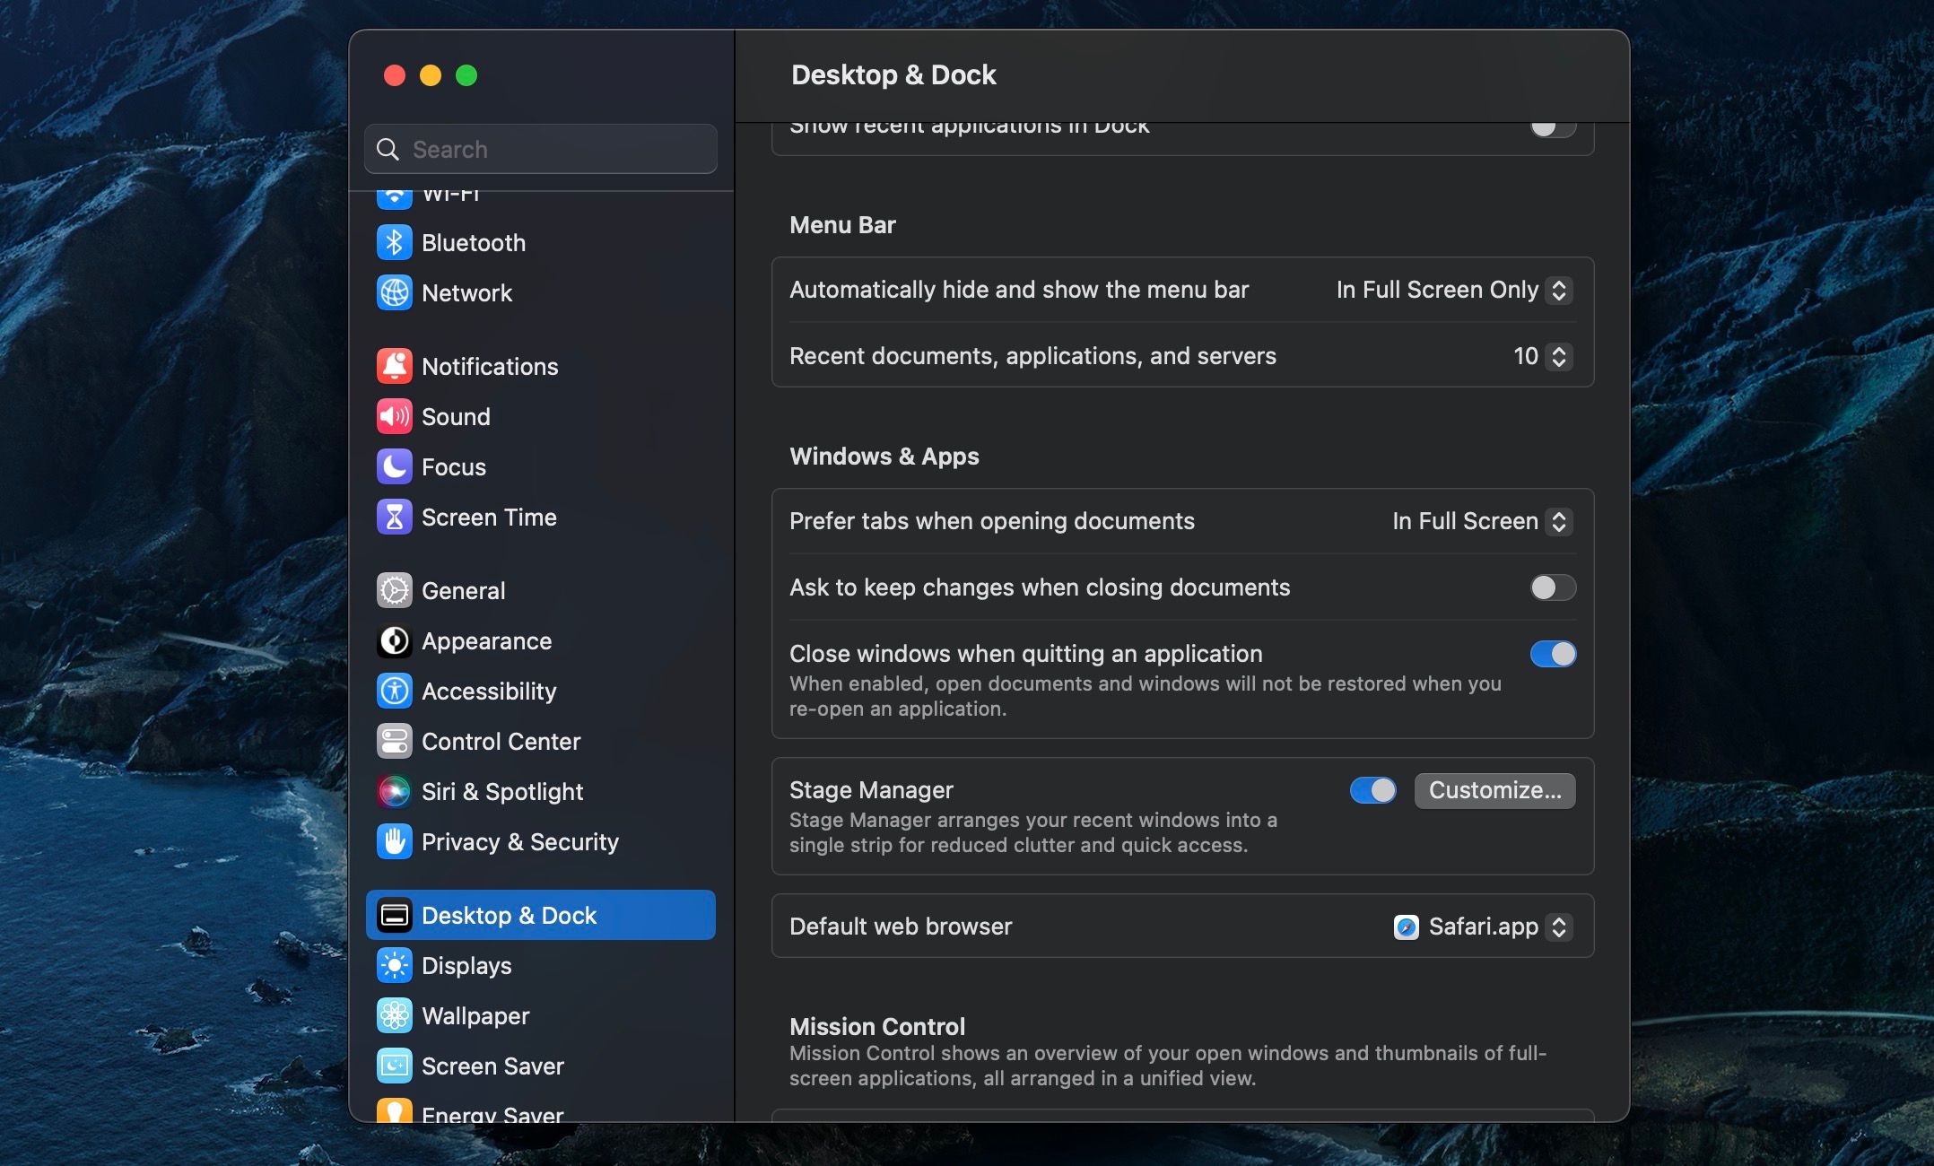Adjust recent documents count stepper

tap(1559, 356)
